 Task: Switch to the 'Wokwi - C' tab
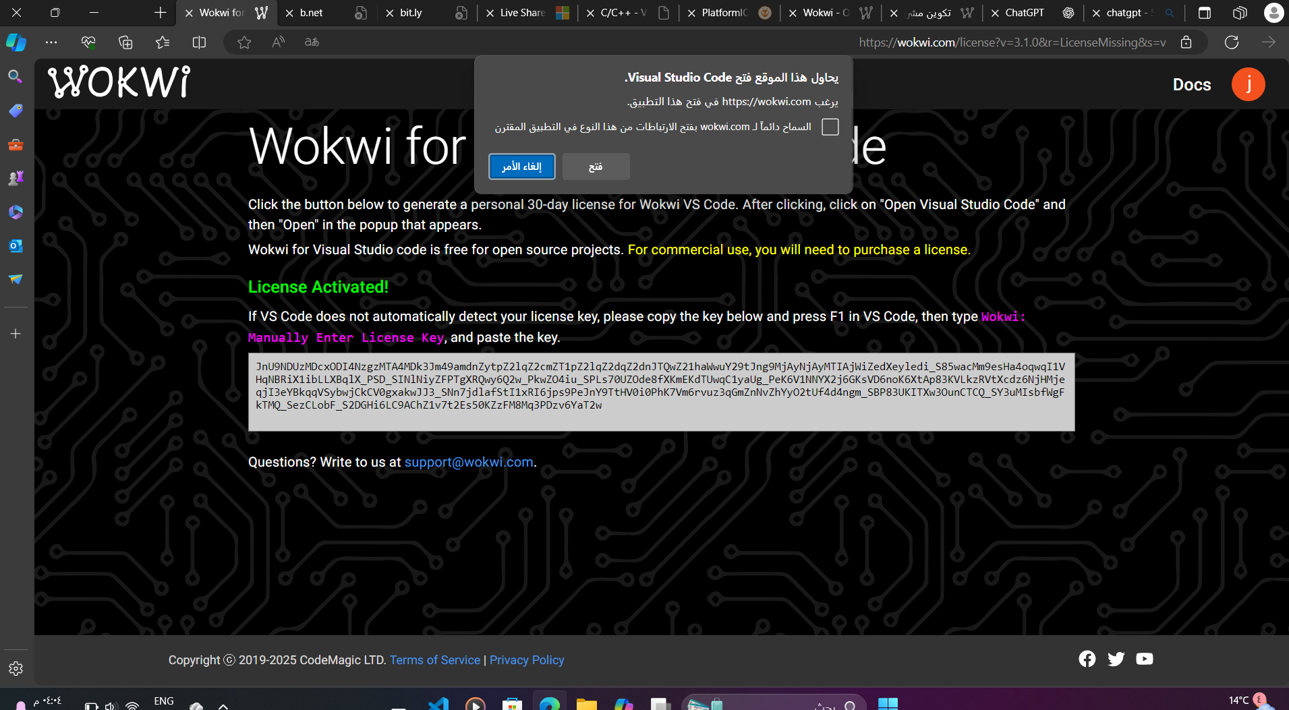[x=830, y=13]
